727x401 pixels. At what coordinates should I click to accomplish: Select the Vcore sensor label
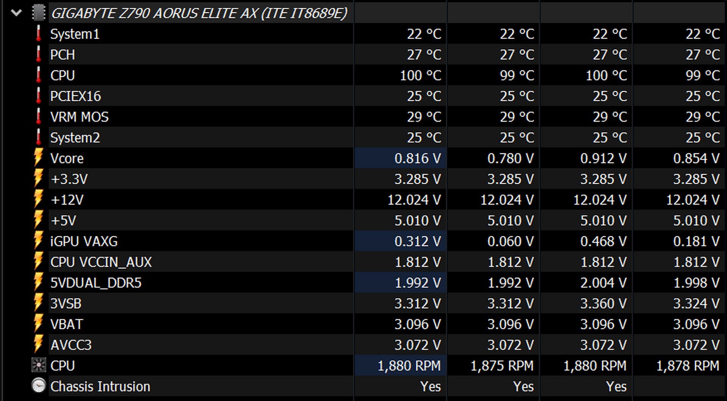coord(67,159)
